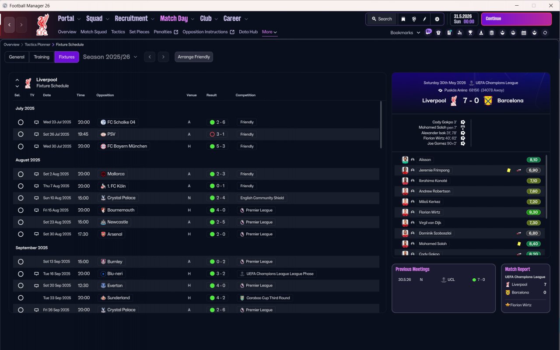Click the 31.5.2026 date and time display

(x=463, y=19)
